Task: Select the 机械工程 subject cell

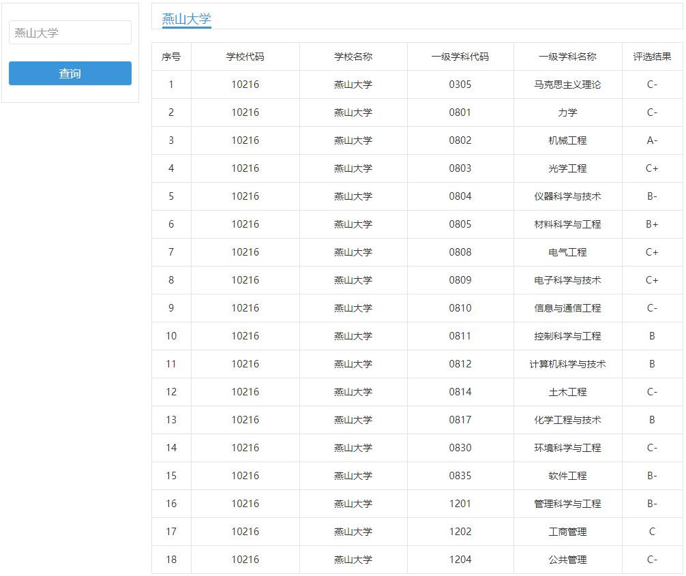Action: 567,140
